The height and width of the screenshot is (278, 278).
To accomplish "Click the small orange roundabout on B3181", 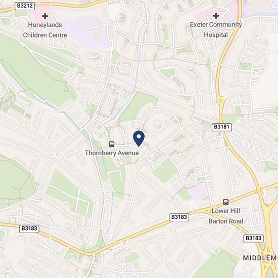I will coord(220,101).
